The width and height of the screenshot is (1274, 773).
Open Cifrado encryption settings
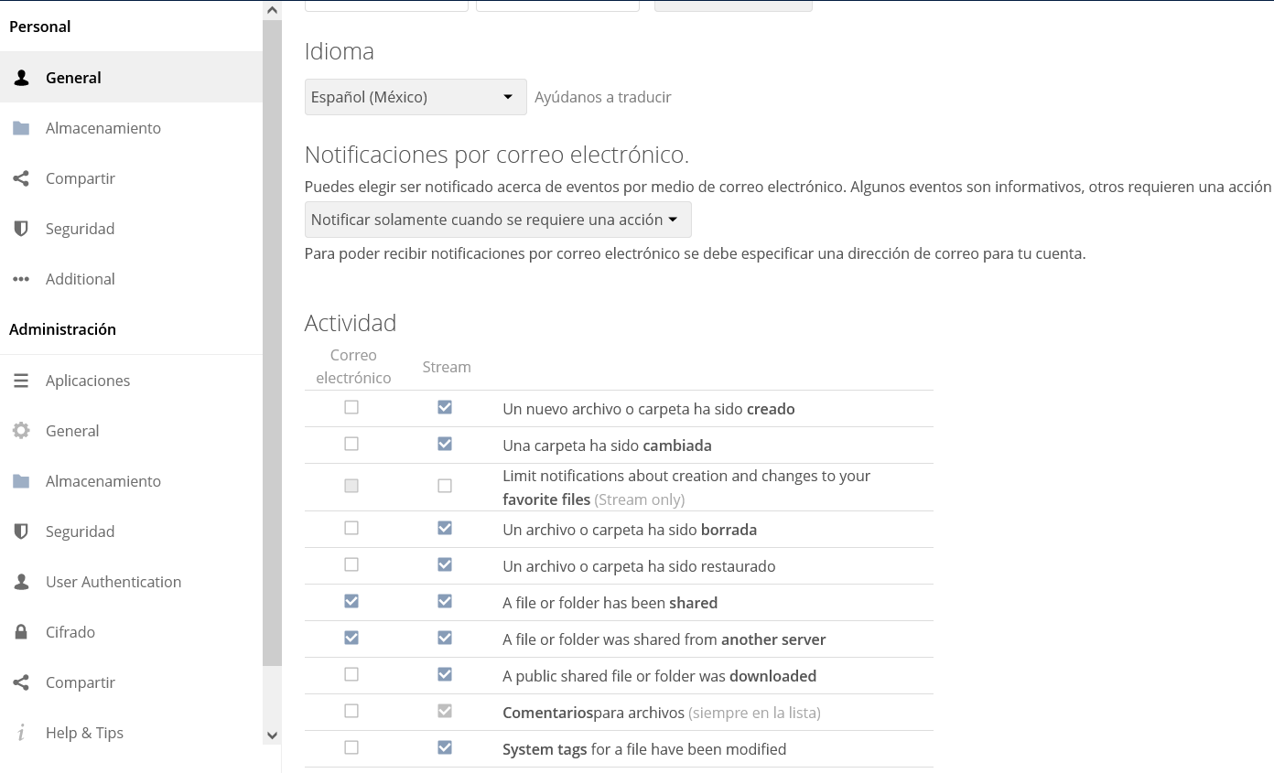click(x=131, y=632)
